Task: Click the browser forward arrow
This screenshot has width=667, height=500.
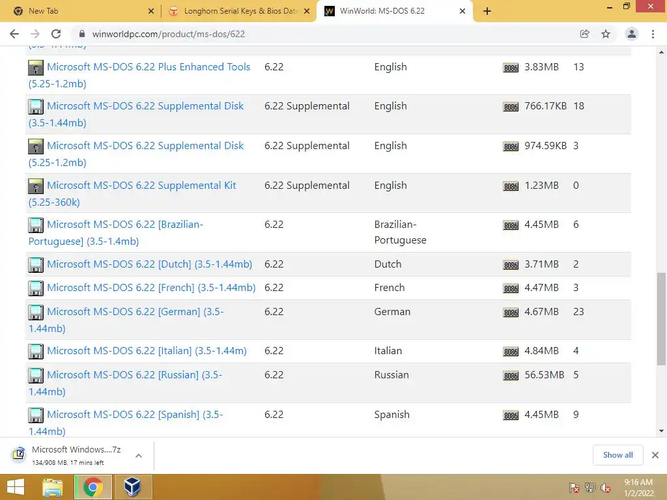Action: pyautogui.click(x=35, y=34)
